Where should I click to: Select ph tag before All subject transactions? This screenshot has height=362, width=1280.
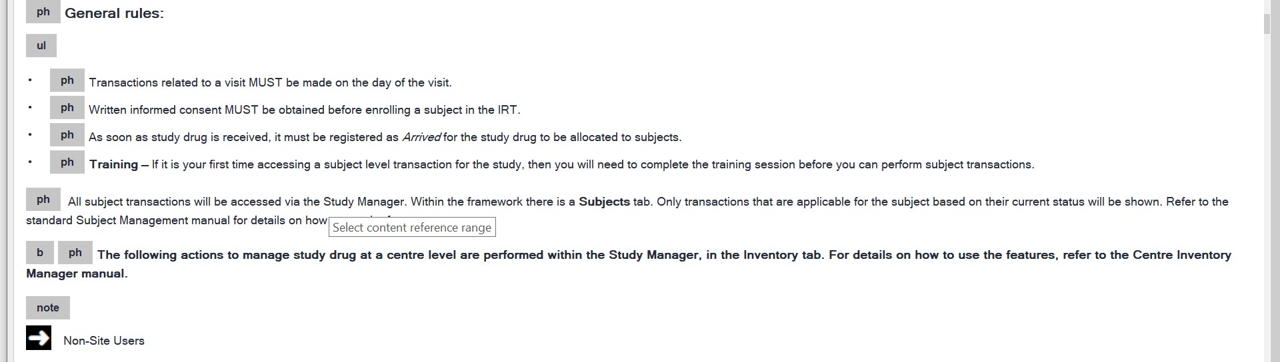click(43, 200)
